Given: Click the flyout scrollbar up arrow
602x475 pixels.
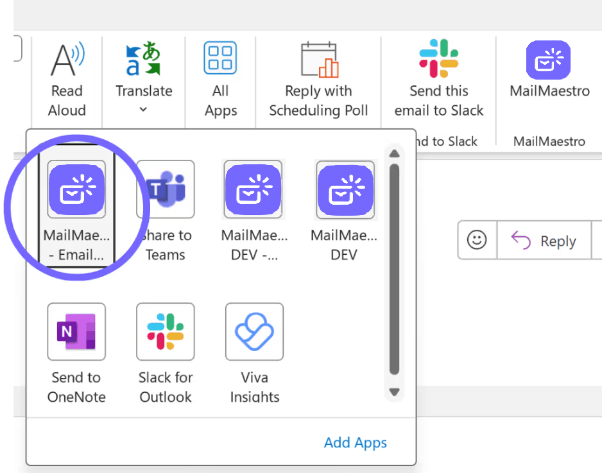Looking at the screenshot, I should point(394,153).
